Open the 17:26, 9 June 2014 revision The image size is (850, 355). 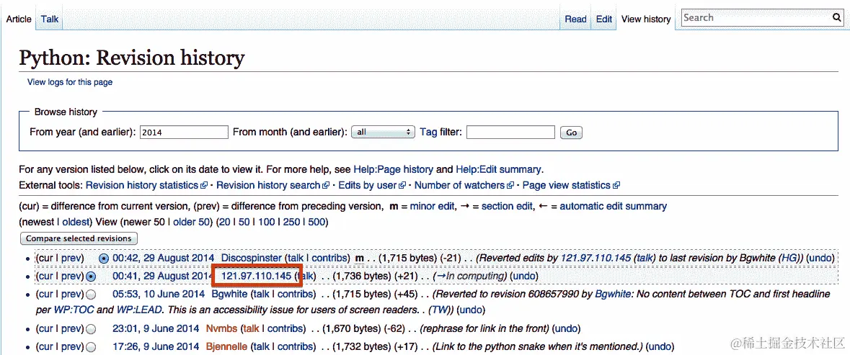point(154,346)
